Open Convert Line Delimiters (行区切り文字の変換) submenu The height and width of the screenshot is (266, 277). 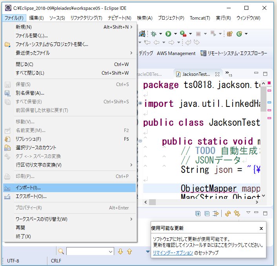click(69, 165)
